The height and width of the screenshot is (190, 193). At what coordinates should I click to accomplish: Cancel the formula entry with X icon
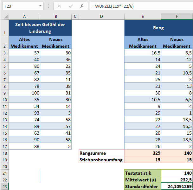[x=59, y=6]
